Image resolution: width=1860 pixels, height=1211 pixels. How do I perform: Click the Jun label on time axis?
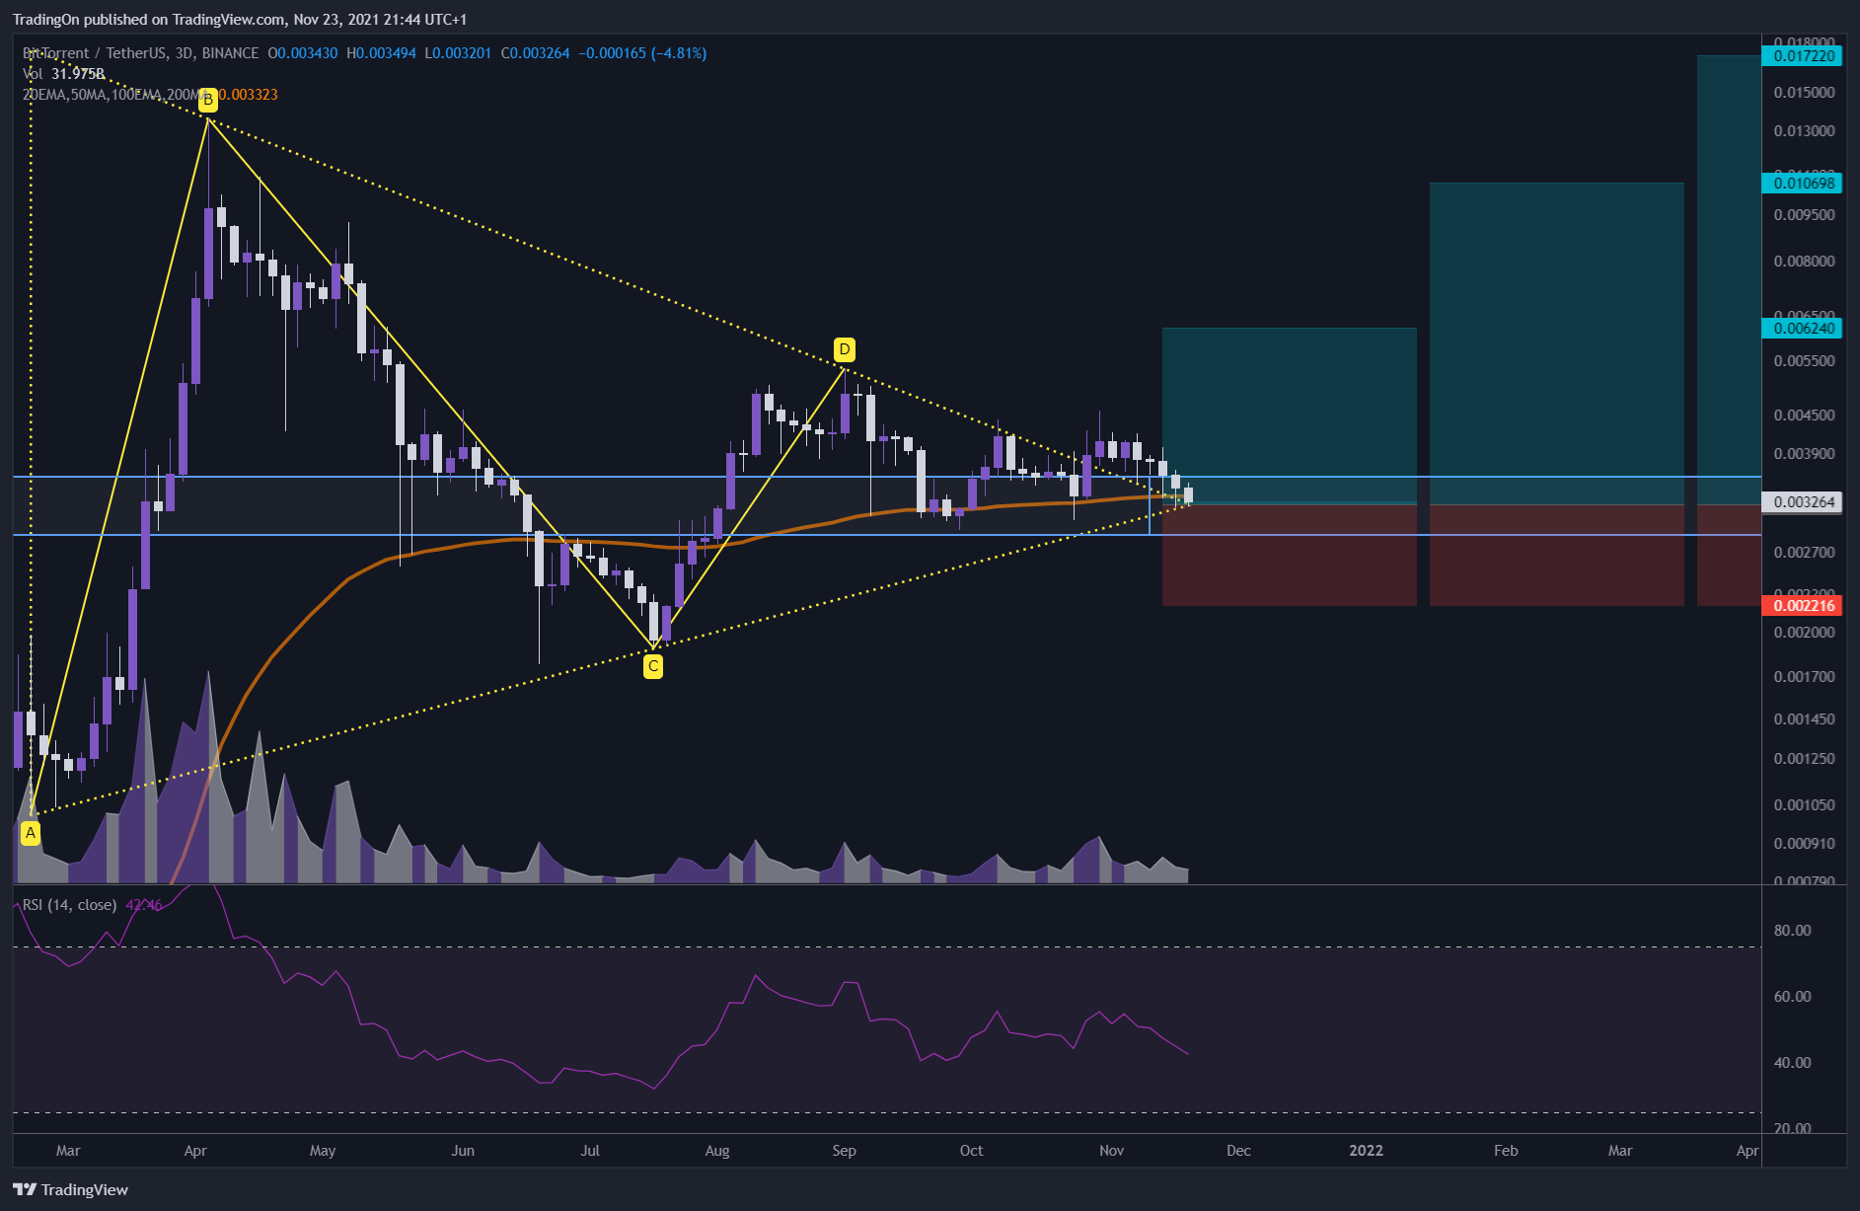pos(463,1150)
